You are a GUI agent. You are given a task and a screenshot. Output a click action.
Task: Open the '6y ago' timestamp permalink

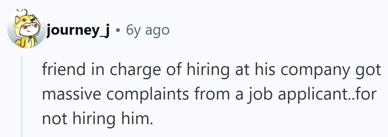point(148,31)
